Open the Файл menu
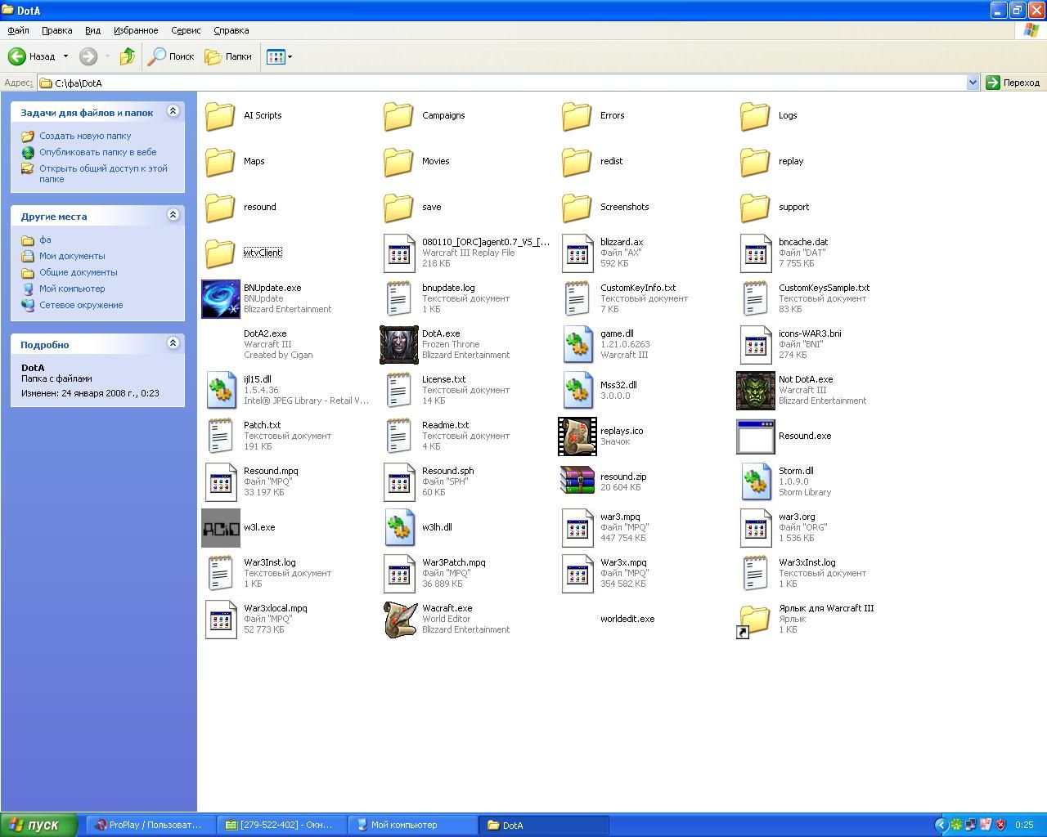 18,30
